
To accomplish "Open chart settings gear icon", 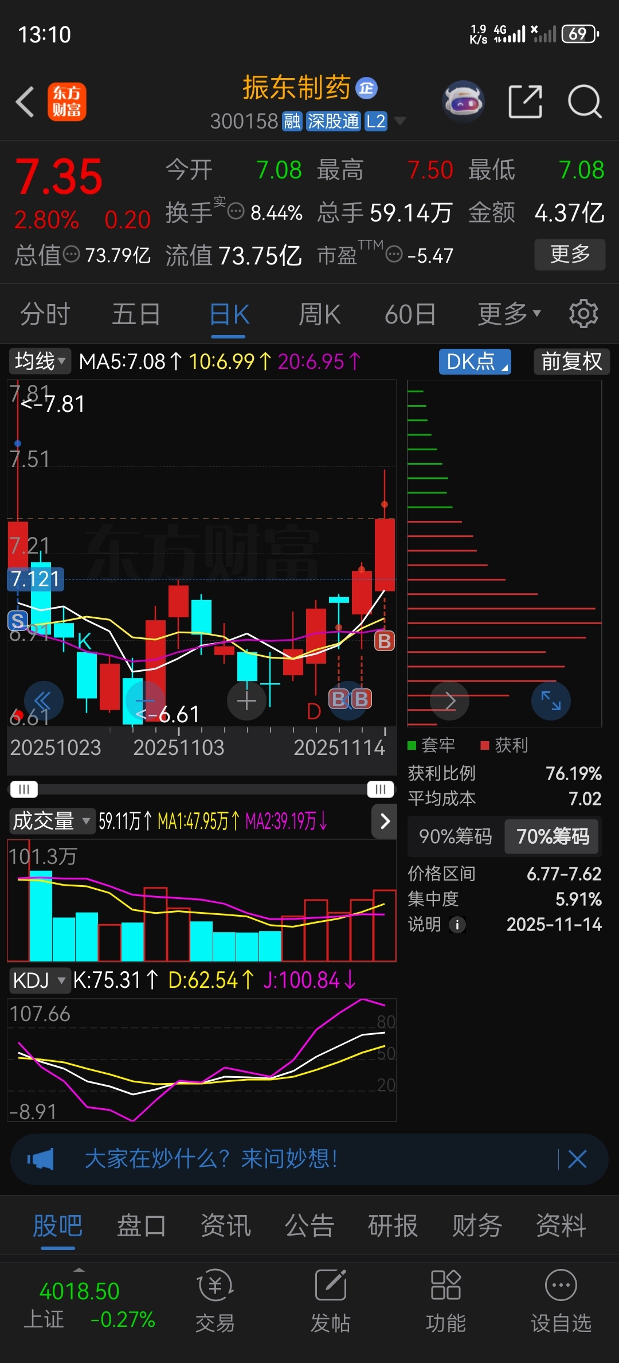I will (x=583, y=314).
